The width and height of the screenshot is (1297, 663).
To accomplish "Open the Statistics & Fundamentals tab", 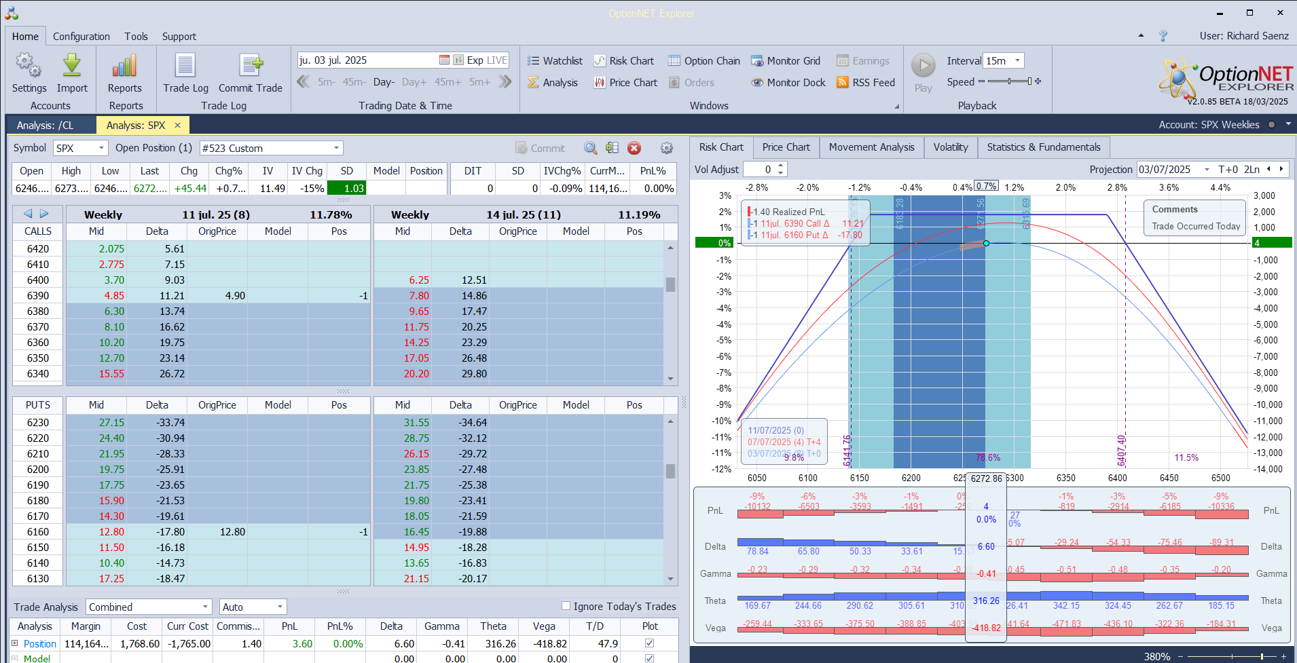I will (x=1044, y=147).
